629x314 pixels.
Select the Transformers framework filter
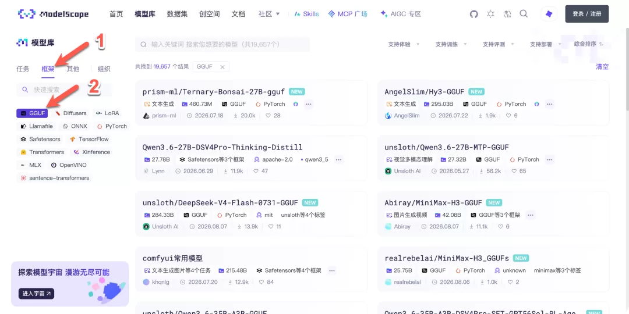(42, 152)
